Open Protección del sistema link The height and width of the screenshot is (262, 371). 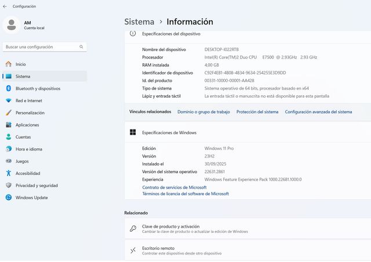257,112
